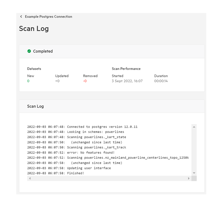Screen dimensions: 222x206
Task: Click the 06:07:58 '(unchanged since last time)' log line
Action: coord(75,163)
